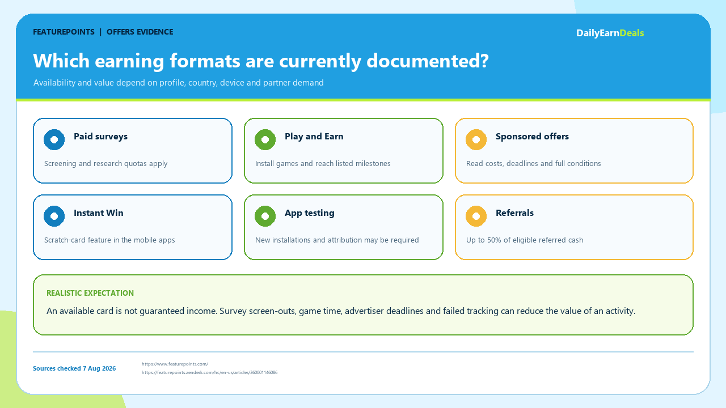Click the DailyEarnDeals logo
The height and width of the screenshot is (408, 726).
[x=610, y=33]
